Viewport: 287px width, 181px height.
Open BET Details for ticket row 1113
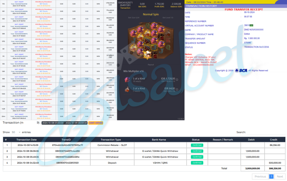tap(43, 4)
